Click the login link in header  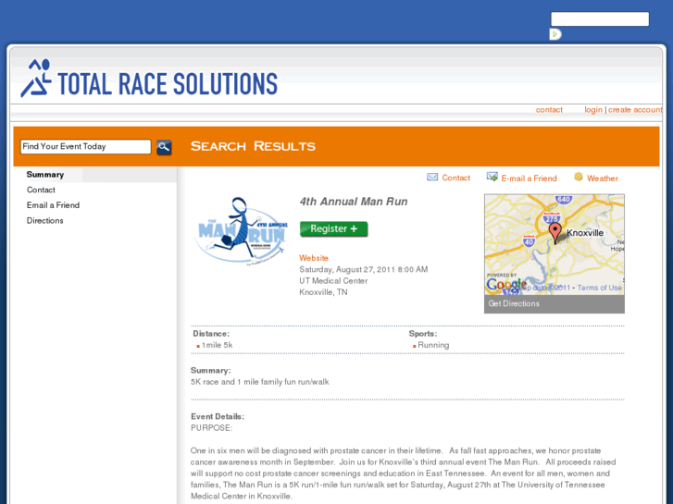click(593, 110)
